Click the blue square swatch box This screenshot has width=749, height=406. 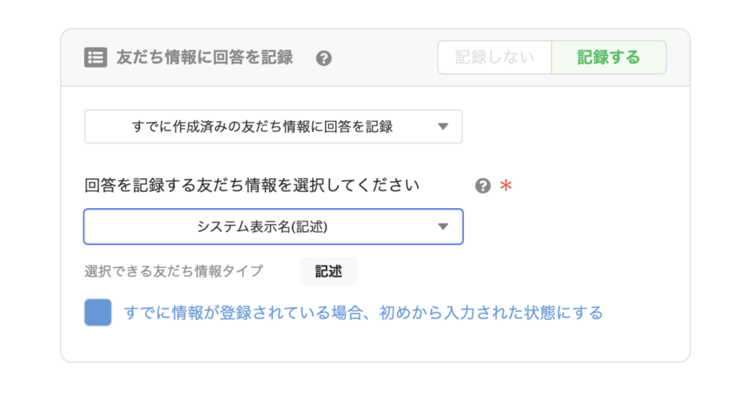98,313
